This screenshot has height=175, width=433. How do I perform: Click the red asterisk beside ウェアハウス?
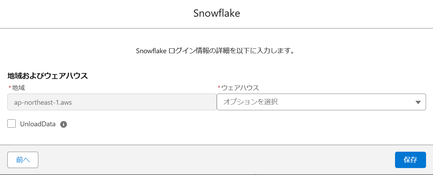(219, 88)
